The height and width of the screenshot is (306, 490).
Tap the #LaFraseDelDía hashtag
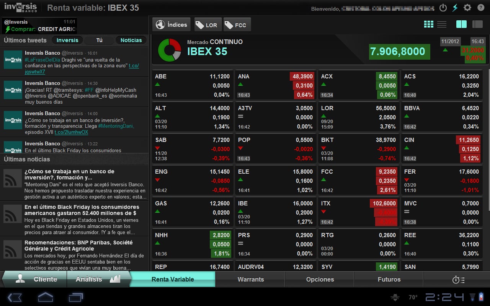click(x=42, y=60)
